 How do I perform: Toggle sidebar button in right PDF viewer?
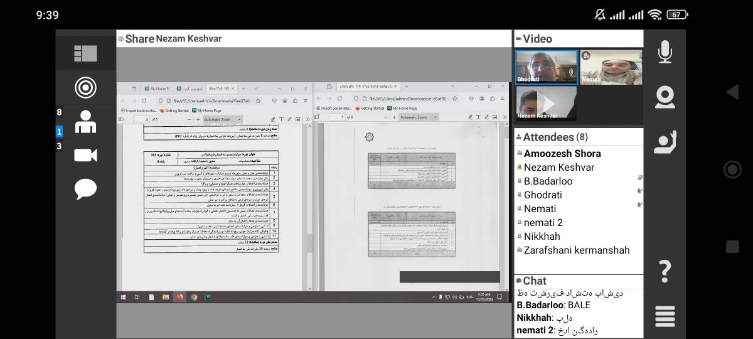click(x=316, y=117)
